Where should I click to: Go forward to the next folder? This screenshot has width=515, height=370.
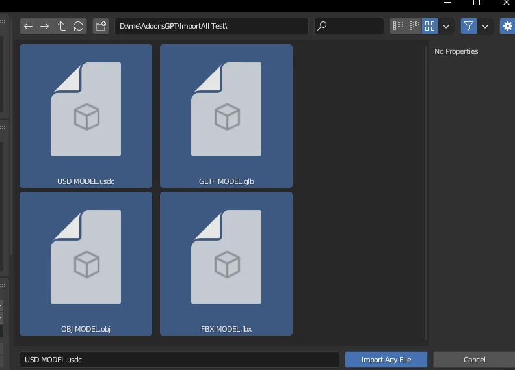(44, 26)
